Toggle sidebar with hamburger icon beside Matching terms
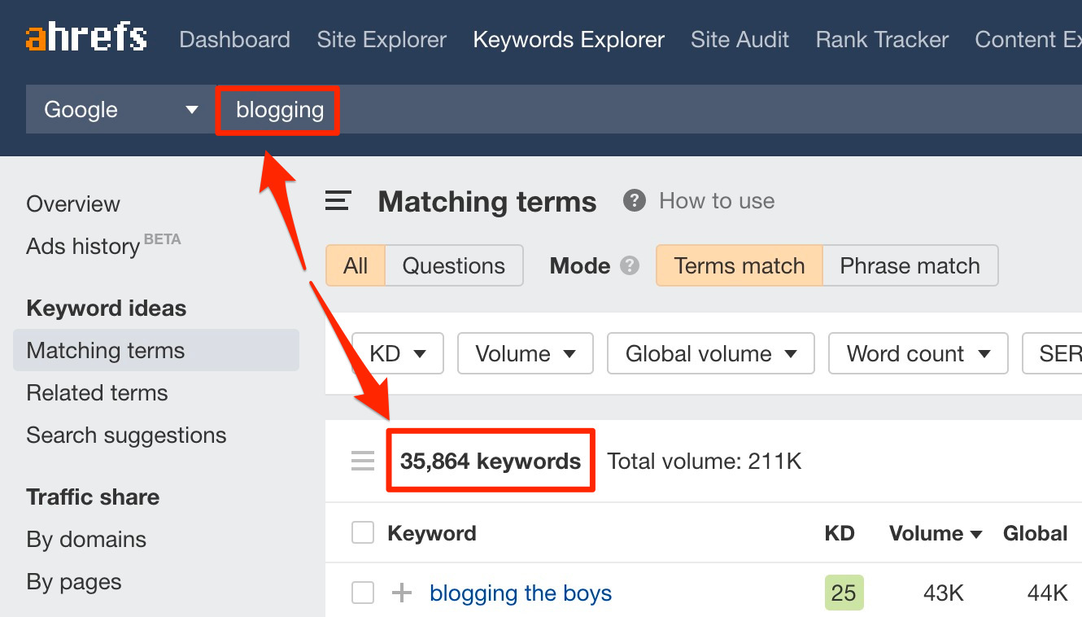The height and width of the screenshot is (617, 1082). pos(338,201)
